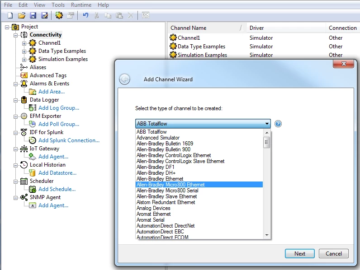Click the Alarms & Events bell icon

pyautogui.click(x=24, y=84)
